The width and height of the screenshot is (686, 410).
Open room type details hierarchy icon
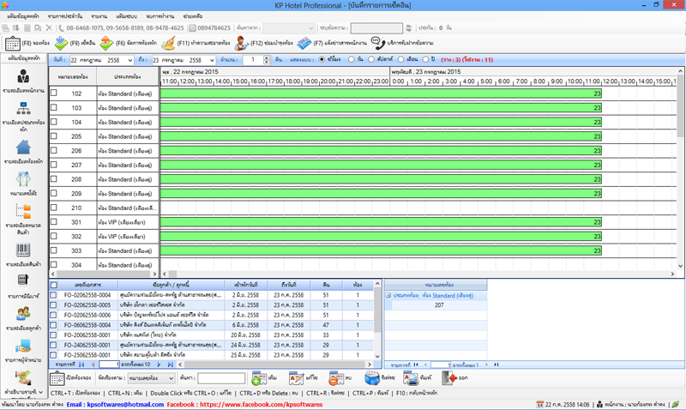[x=23, y=108]
